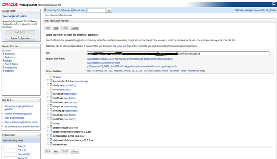Viewport: 277px width, 159px height.
Task: Open Deployments in Domain Structure
Action: click(x=10, y=57)
